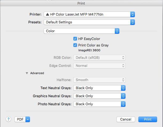Screen dimensions: 163x127
Task: Disable Print Color as Gray
Action: tap(75, 45)
